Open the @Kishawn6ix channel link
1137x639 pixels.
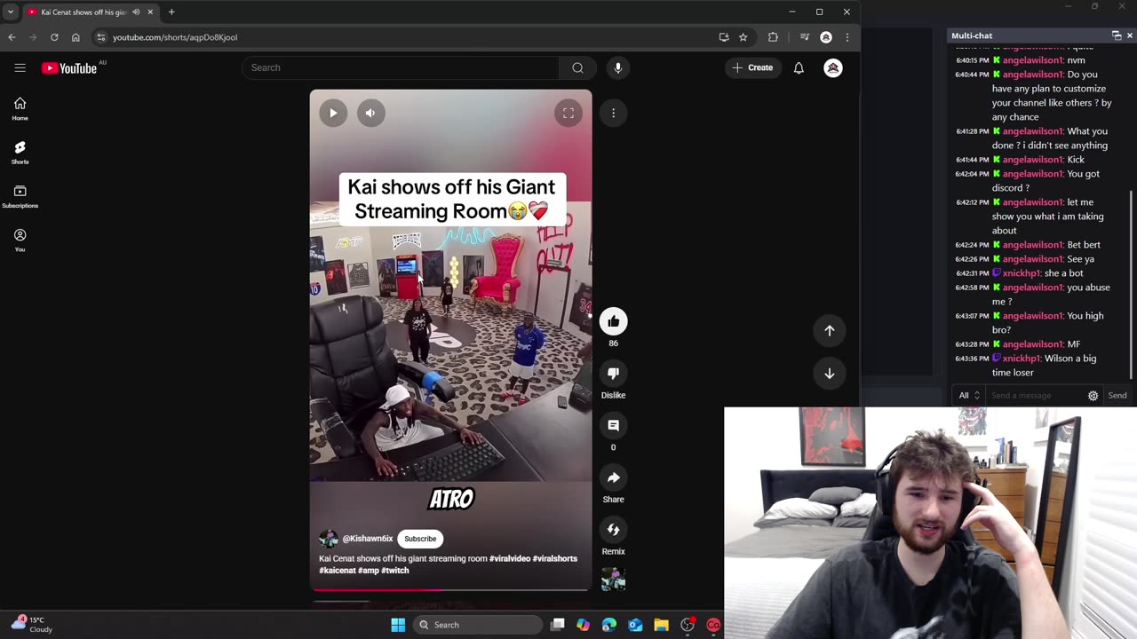[x=368, y=539]
